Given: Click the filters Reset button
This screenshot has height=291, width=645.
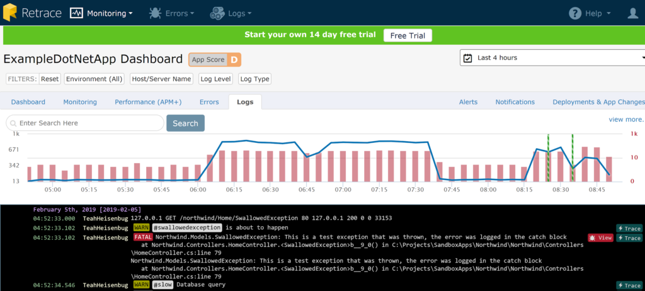Looking at the screenshot, I should click(50, 79).
